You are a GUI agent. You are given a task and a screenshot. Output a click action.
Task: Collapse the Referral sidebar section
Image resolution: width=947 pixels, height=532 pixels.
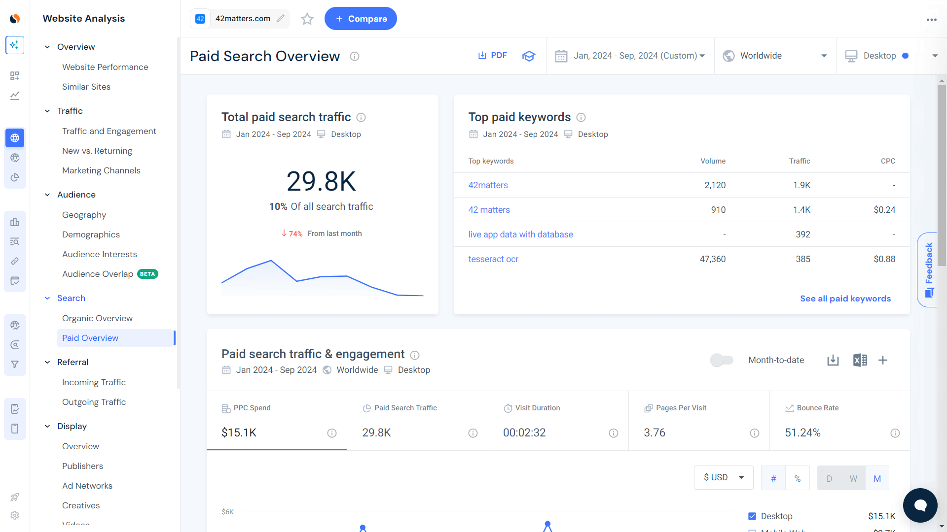(x=47, y=362)
